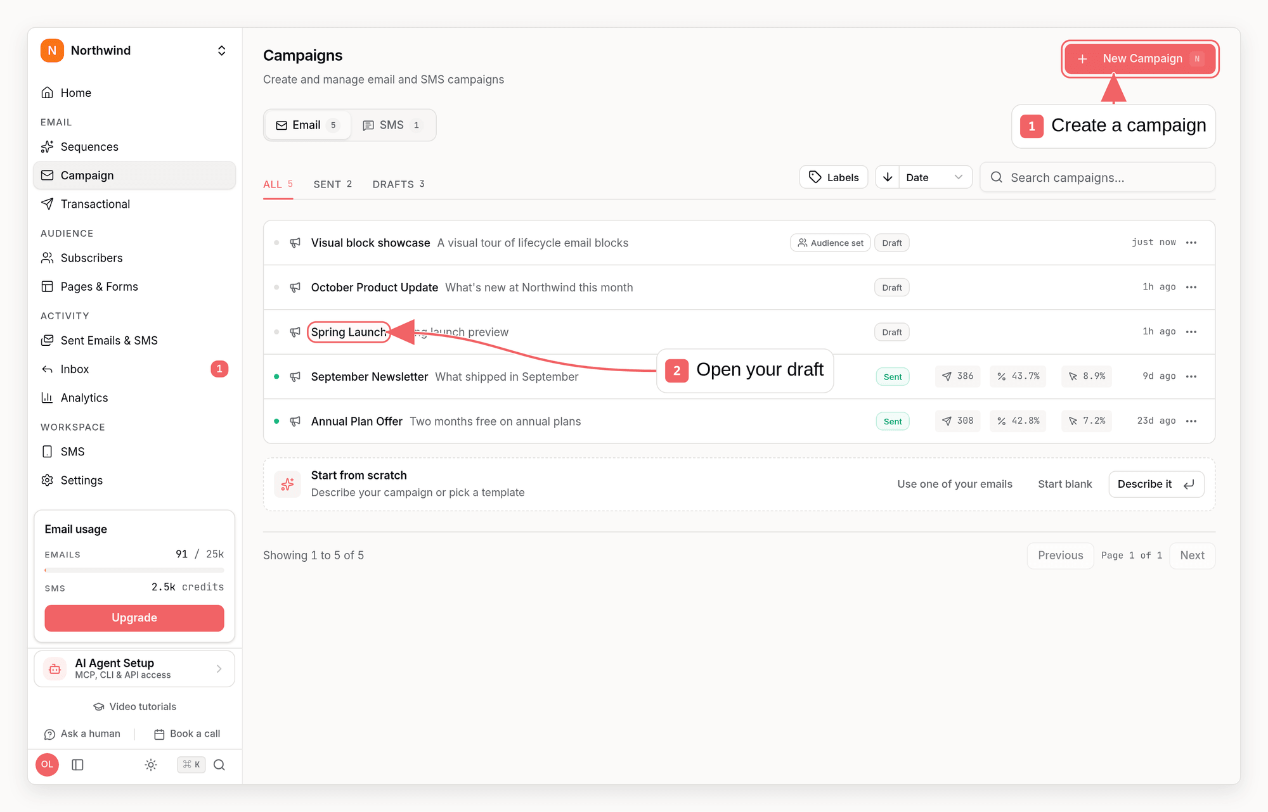Click Annual Plan Offer open rate 42.8%

(x=1018, y=421)
